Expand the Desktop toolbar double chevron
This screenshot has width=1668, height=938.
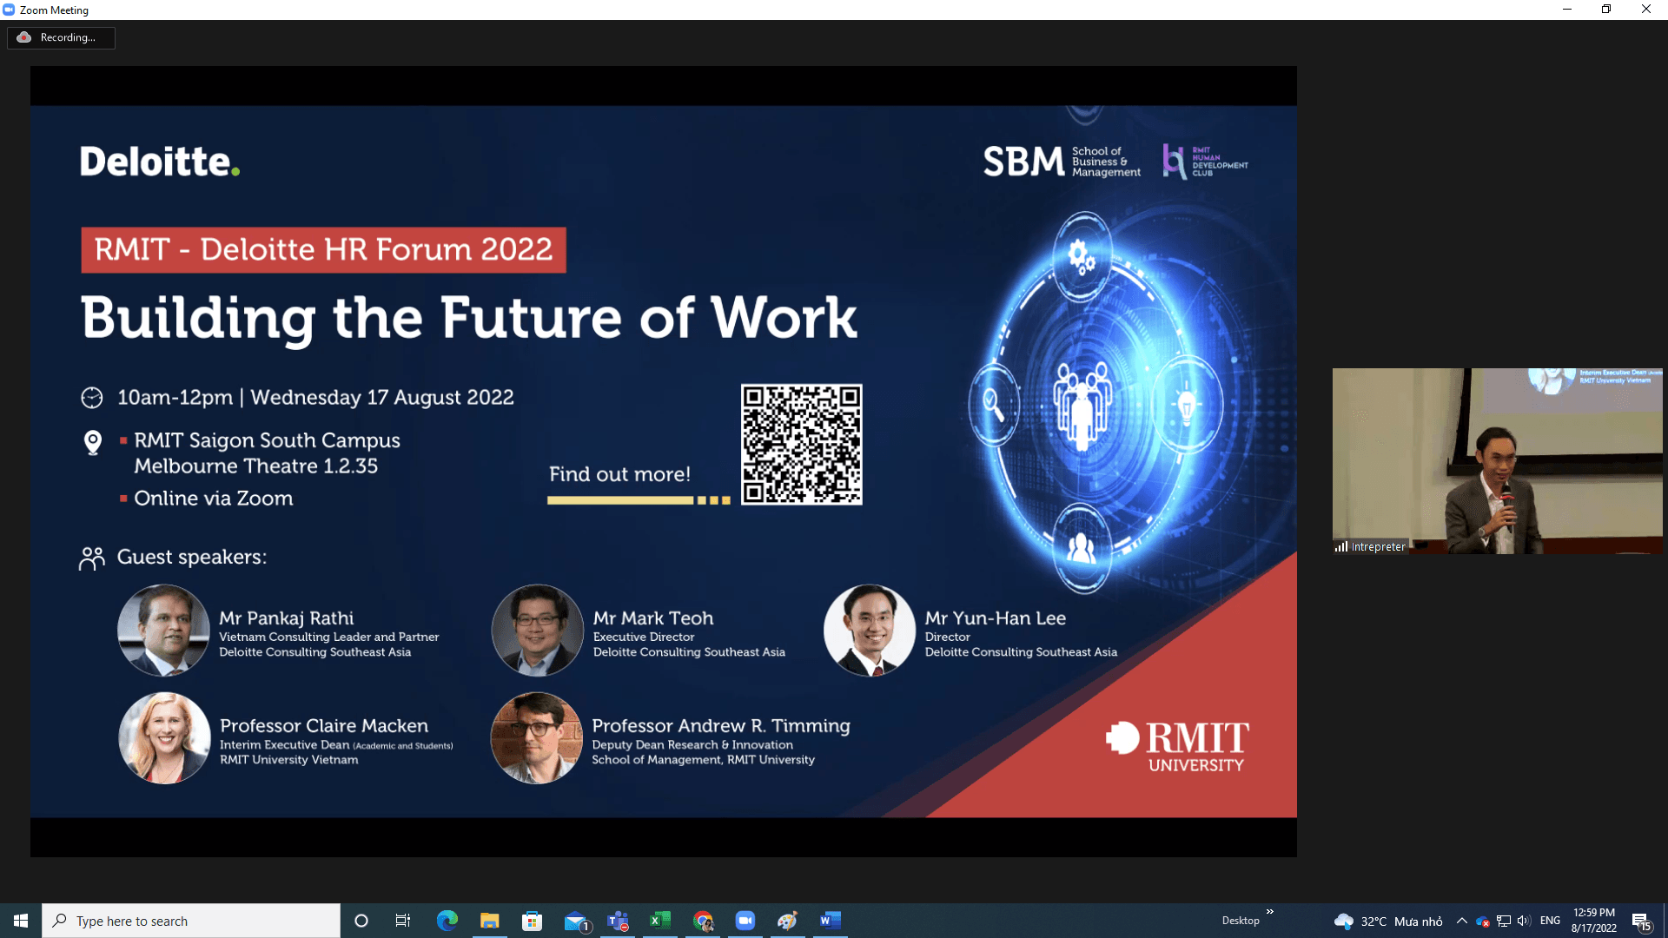[1270, 911]
